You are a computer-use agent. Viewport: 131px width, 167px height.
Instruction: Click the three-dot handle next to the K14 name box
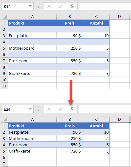click(x=38, y=6)
